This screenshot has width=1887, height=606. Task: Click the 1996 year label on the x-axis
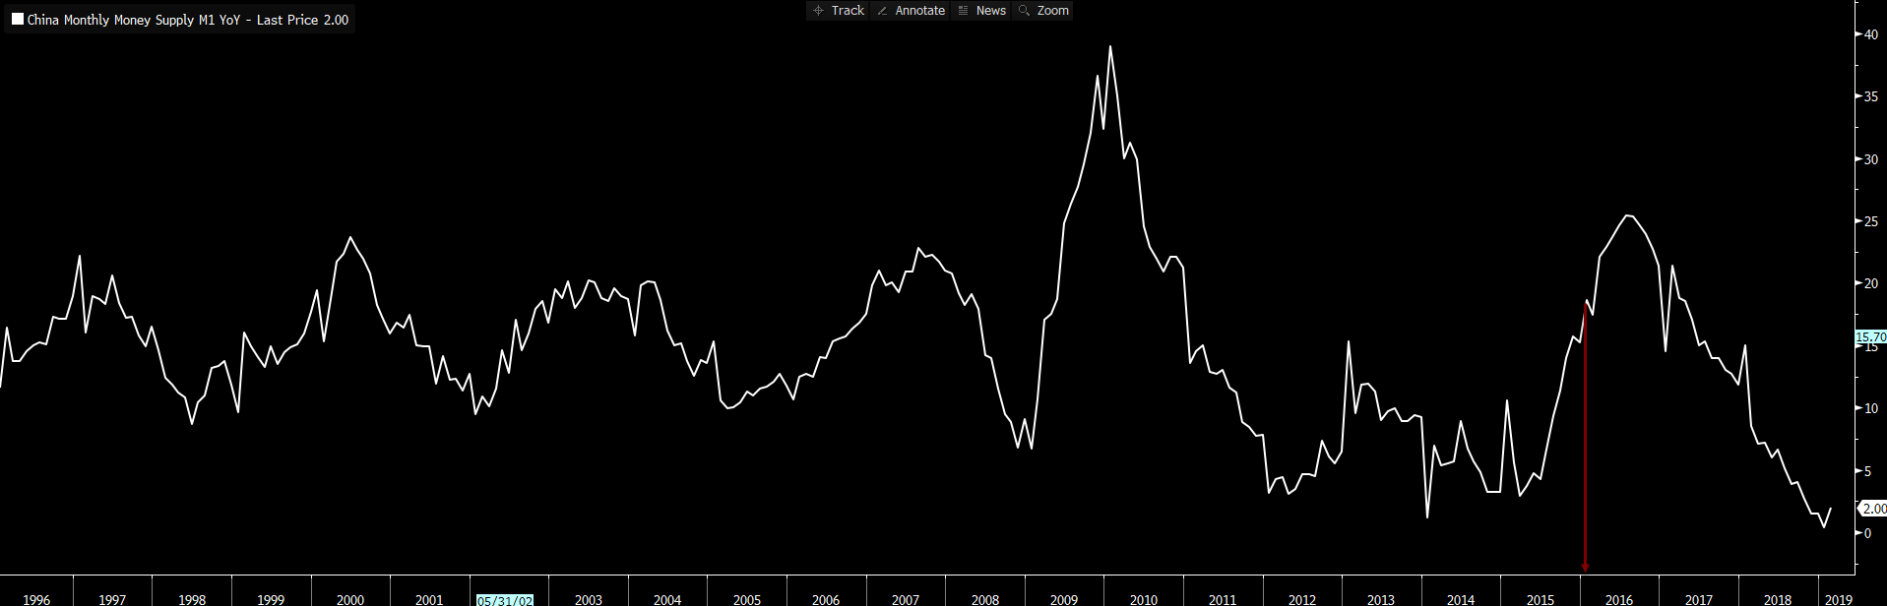click(x=36, y=599)
